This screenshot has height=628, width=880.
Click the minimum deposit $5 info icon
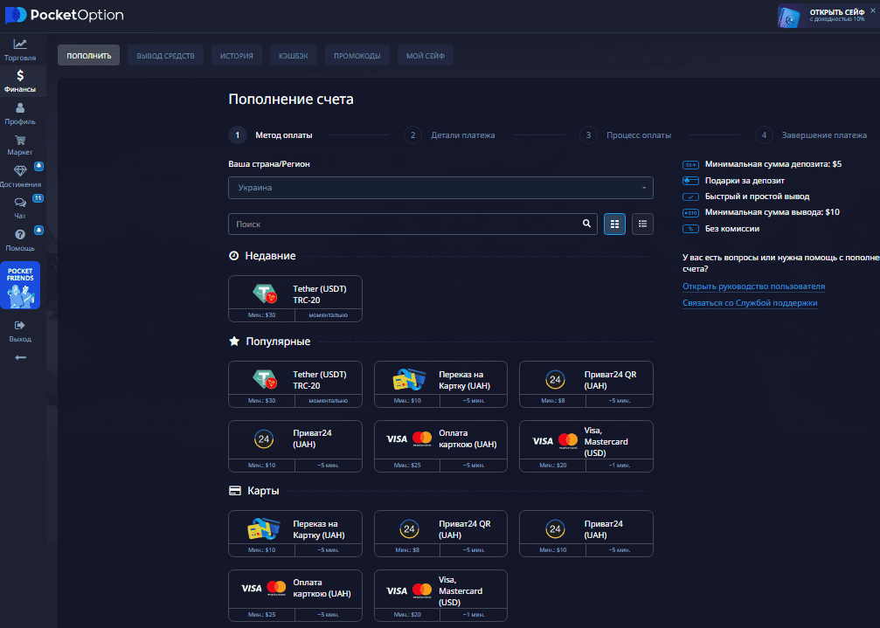690,165
